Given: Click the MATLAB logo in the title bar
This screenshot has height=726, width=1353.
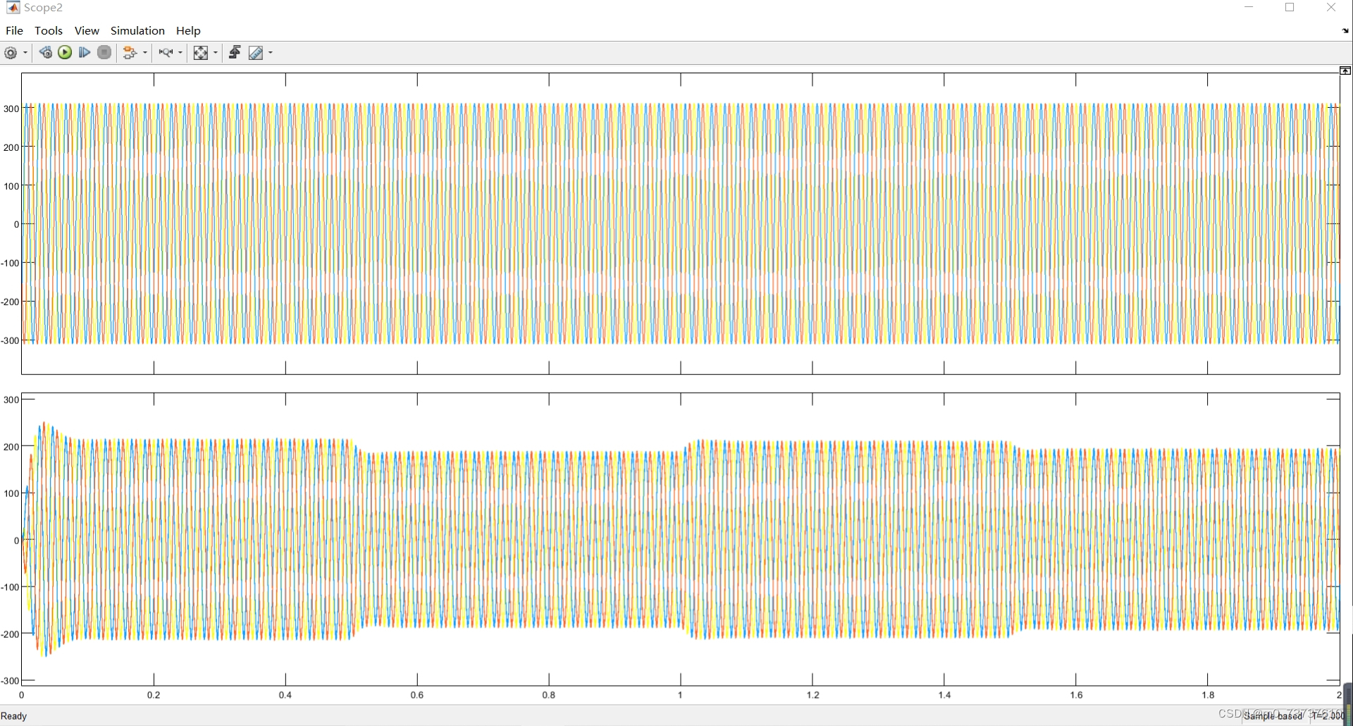Looking at the screenshot, I should 13,8.
